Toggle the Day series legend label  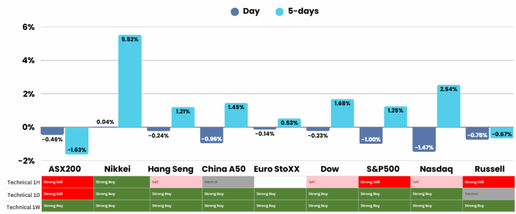pyautogui.click(x=251, y=12)
